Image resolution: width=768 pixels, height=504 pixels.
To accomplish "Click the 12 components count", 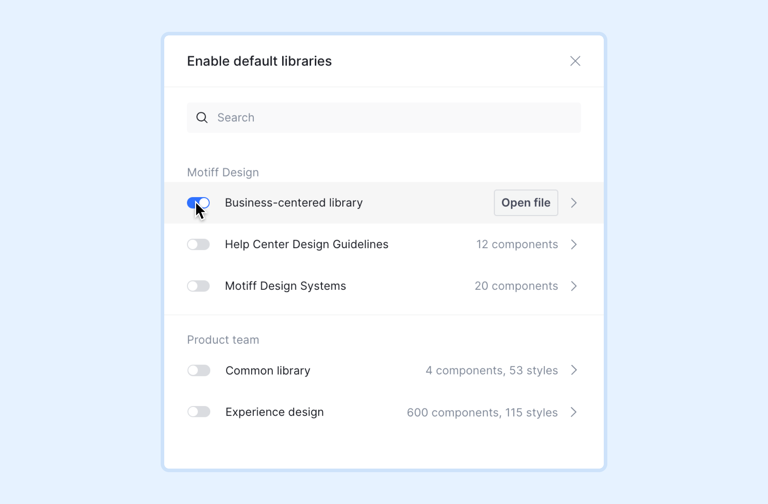I will (x=517, y=244).
